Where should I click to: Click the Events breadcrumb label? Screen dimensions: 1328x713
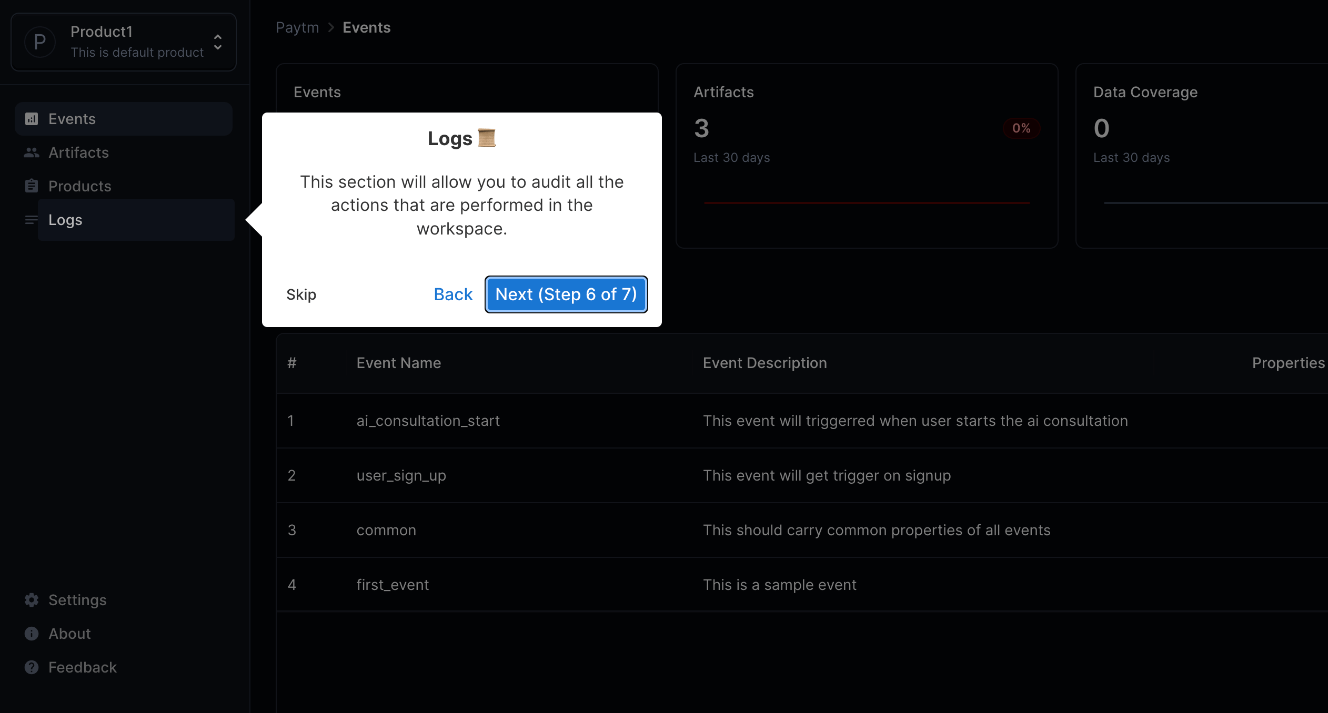pyautogui.click(x=367, y=27)
